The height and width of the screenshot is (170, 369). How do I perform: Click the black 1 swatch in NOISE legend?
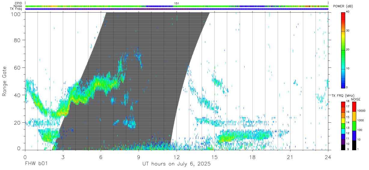[354, 145]
